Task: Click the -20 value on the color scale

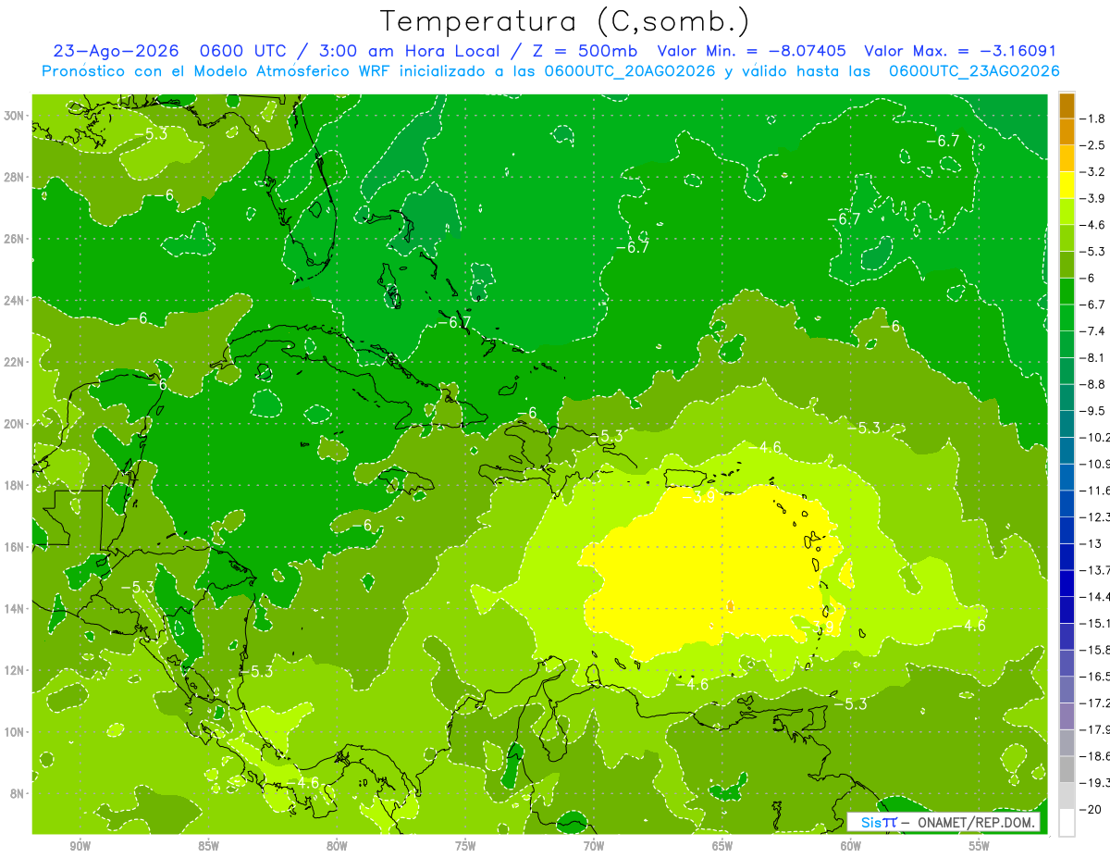Action: click(1091, 810)
